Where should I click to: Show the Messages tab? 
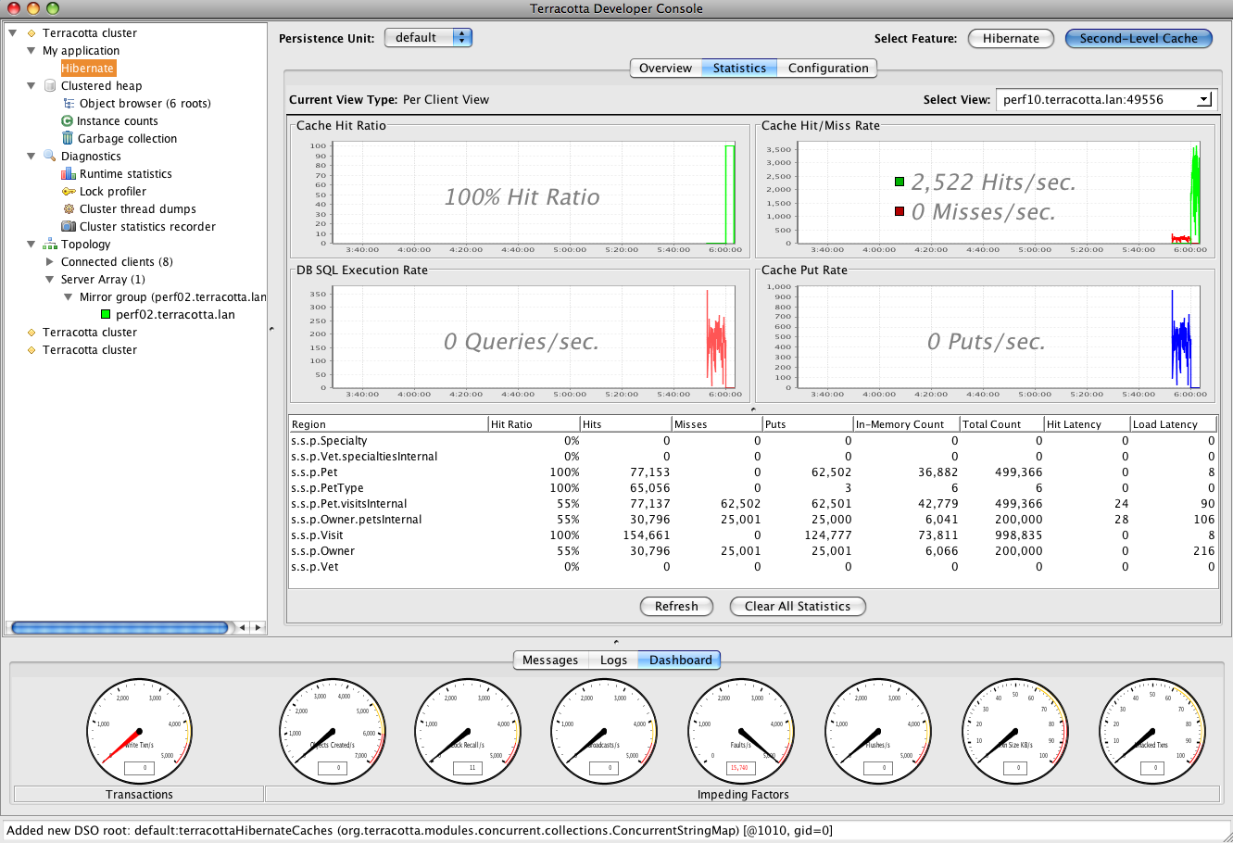(x=550, y=660)
